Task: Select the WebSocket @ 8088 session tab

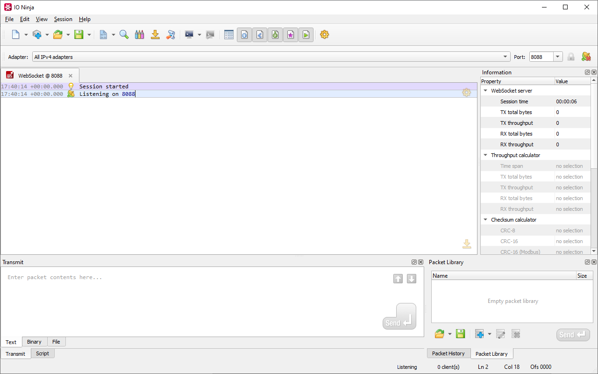Action: click(x=40, y=75)
